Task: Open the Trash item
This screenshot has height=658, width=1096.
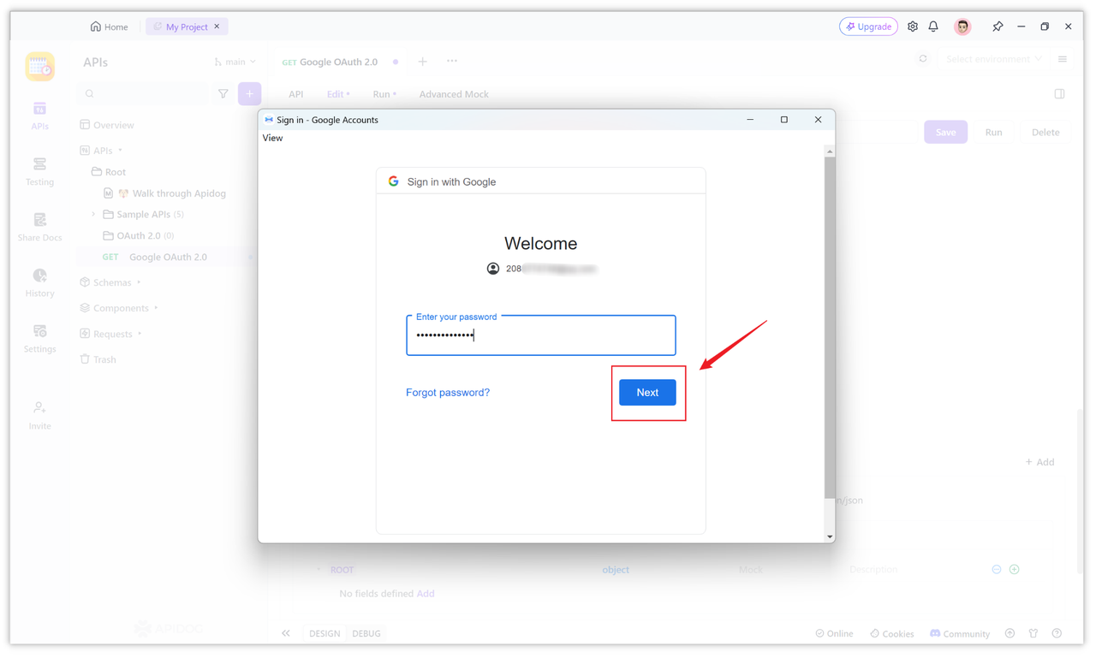Action: (x=98, y=359)
